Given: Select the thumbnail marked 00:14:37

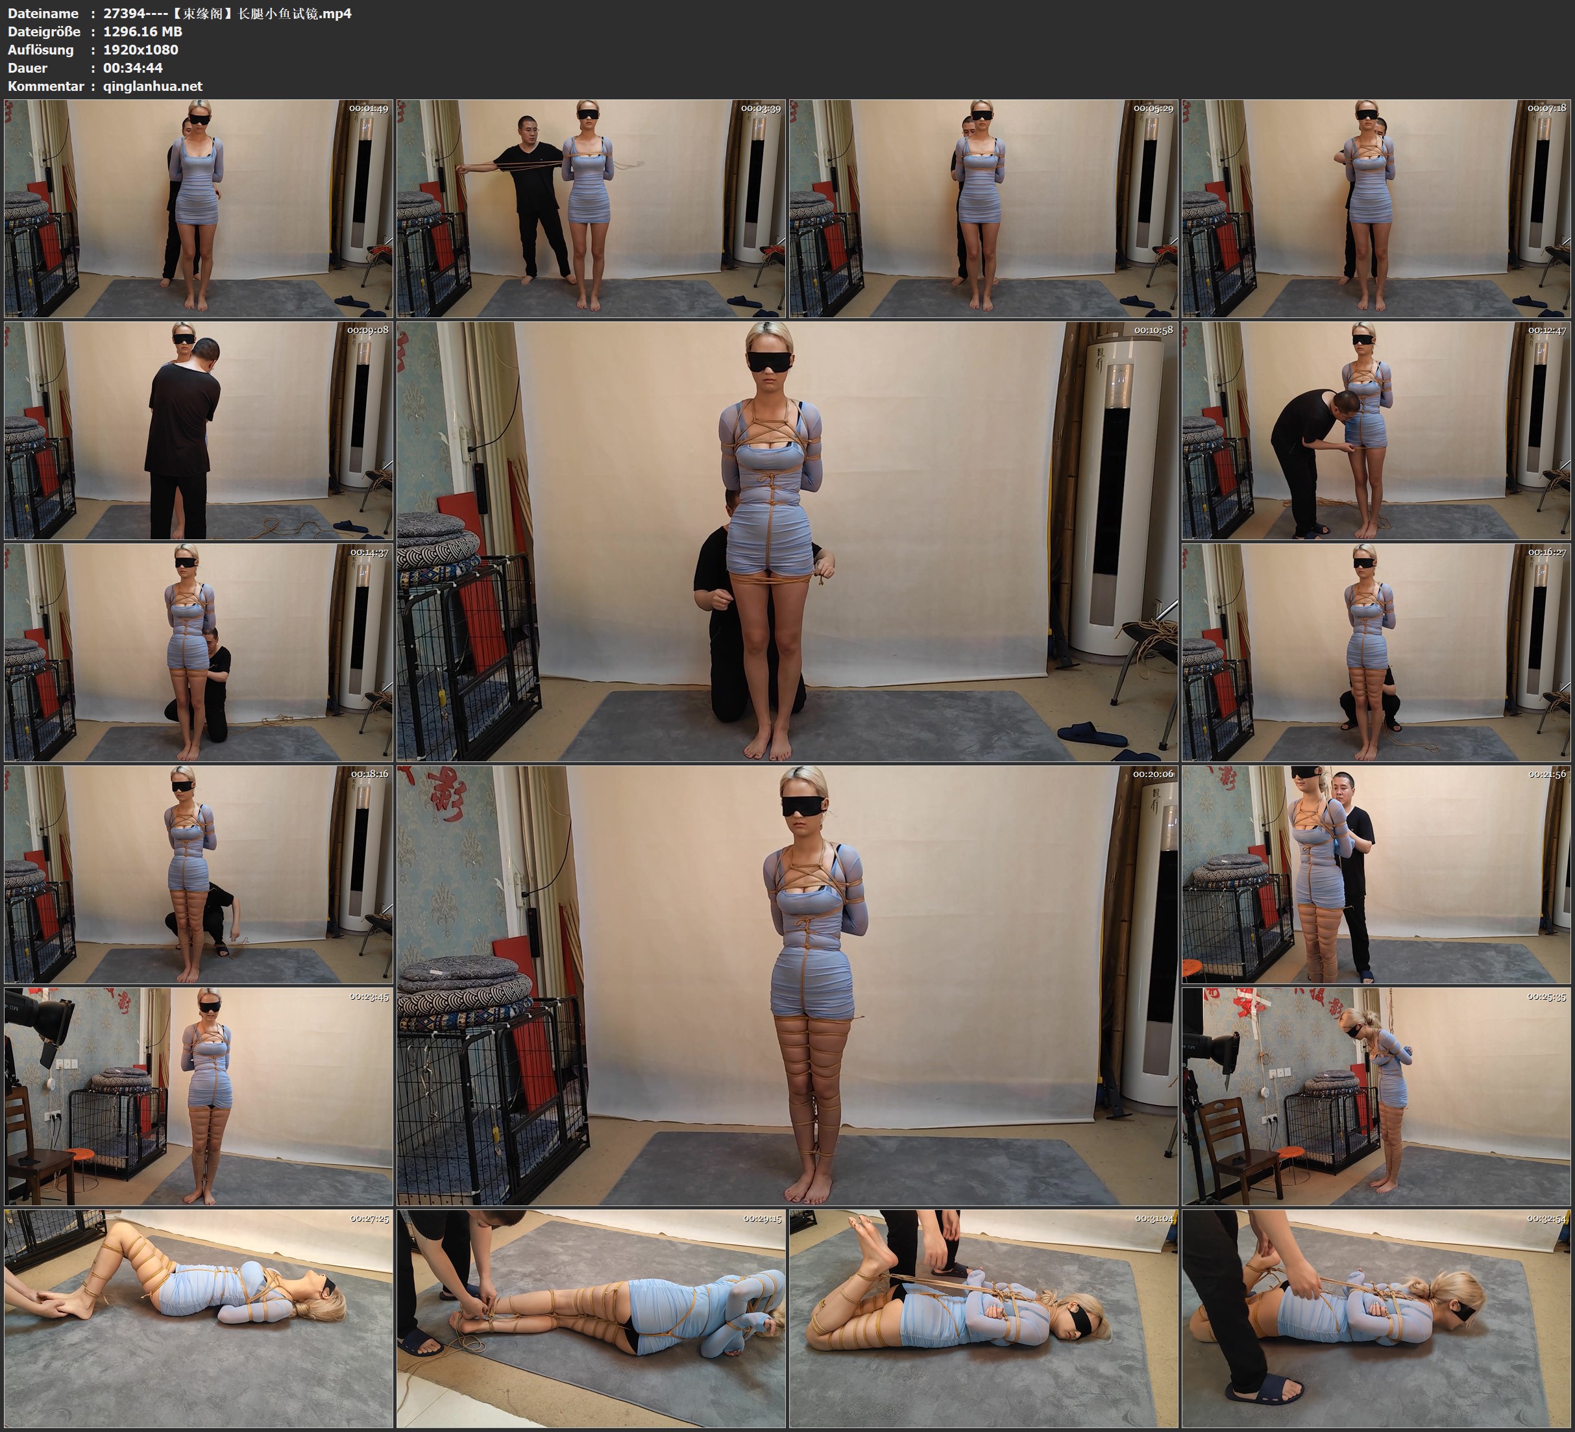Looking at the screenshot, I should [199, 652].
